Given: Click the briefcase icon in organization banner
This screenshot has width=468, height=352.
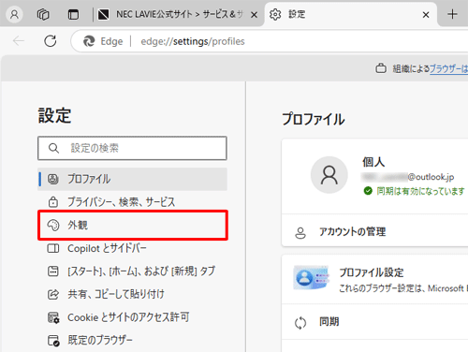Looking at the screenshot, I should (x=381, y=68).
